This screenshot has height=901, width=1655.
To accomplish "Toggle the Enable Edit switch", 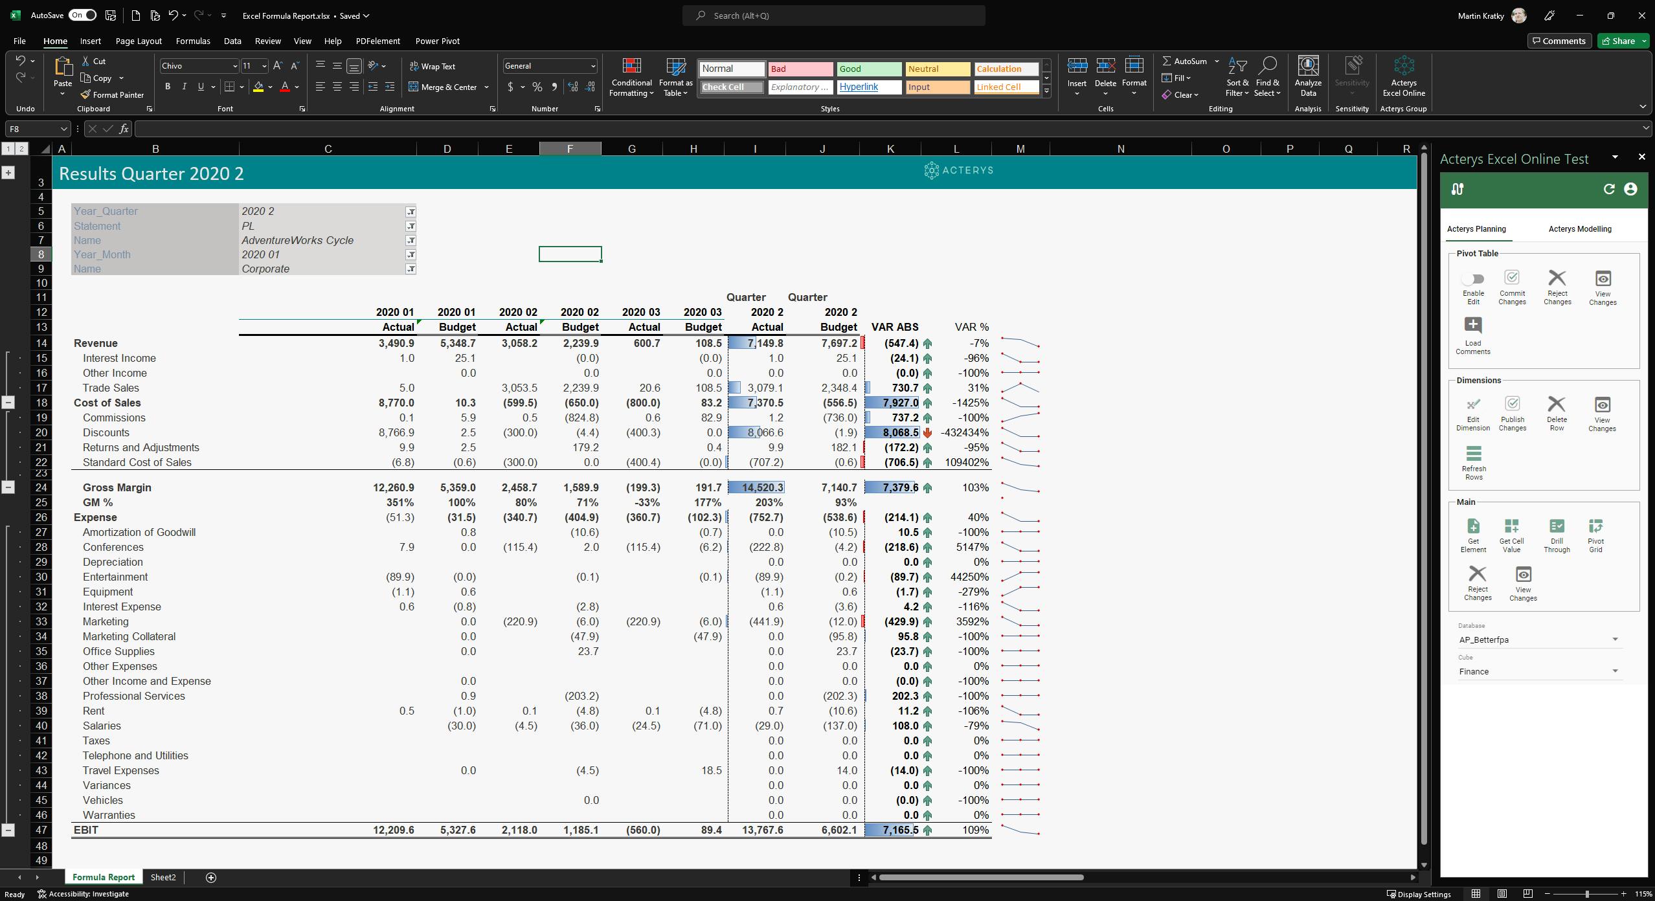I will pos(1472,280).
